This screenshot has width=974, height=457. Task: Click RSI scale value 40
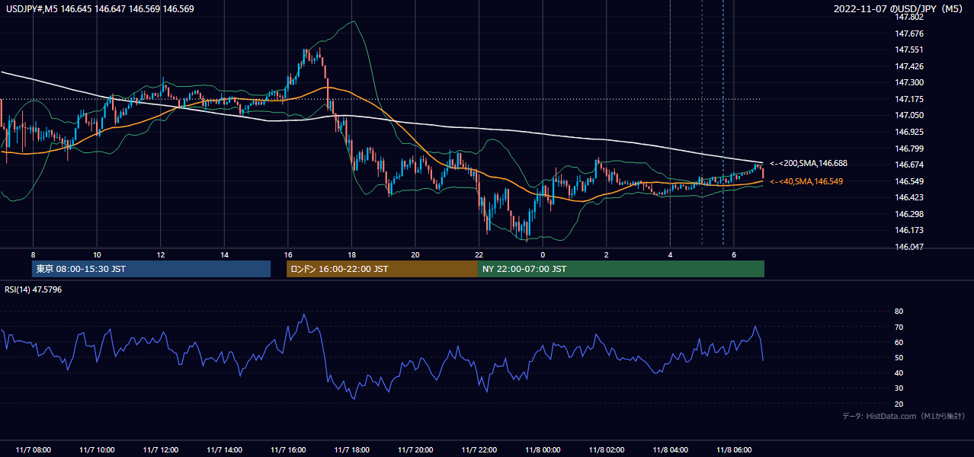899,372
